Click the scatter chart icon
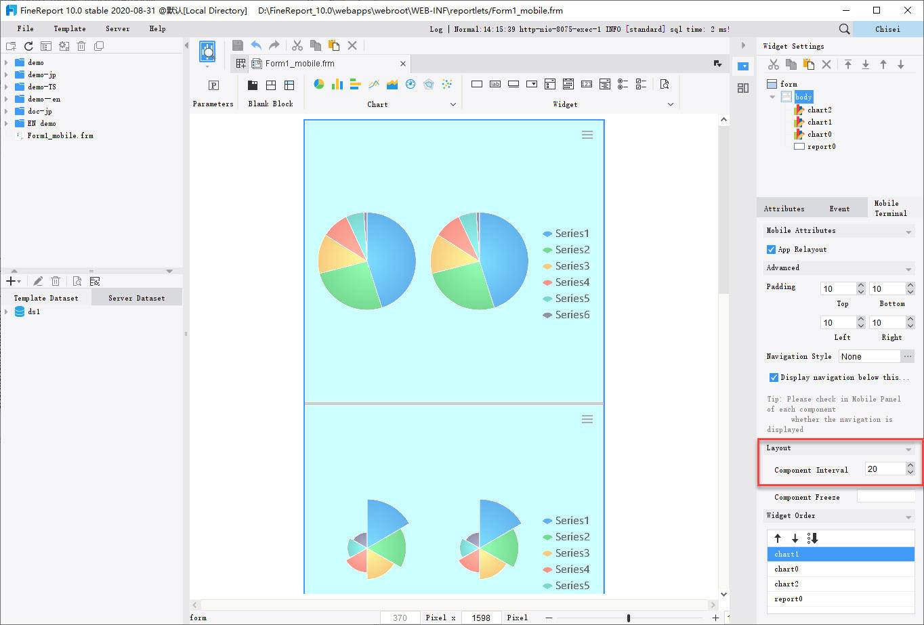The height and width of the screenshot is (625, 924). pos(447,84)
